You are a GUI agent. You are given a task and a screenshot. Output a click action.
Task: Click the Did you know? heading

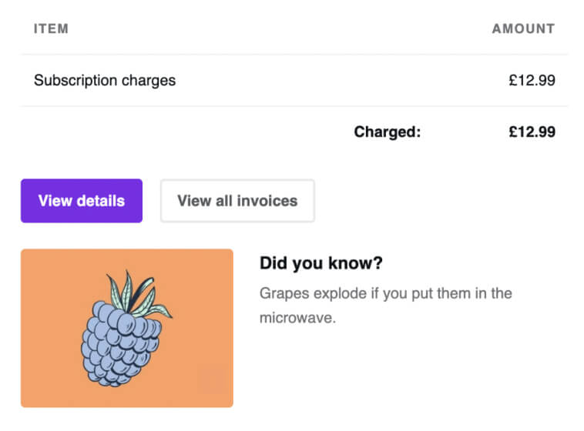tap(321, 263)
